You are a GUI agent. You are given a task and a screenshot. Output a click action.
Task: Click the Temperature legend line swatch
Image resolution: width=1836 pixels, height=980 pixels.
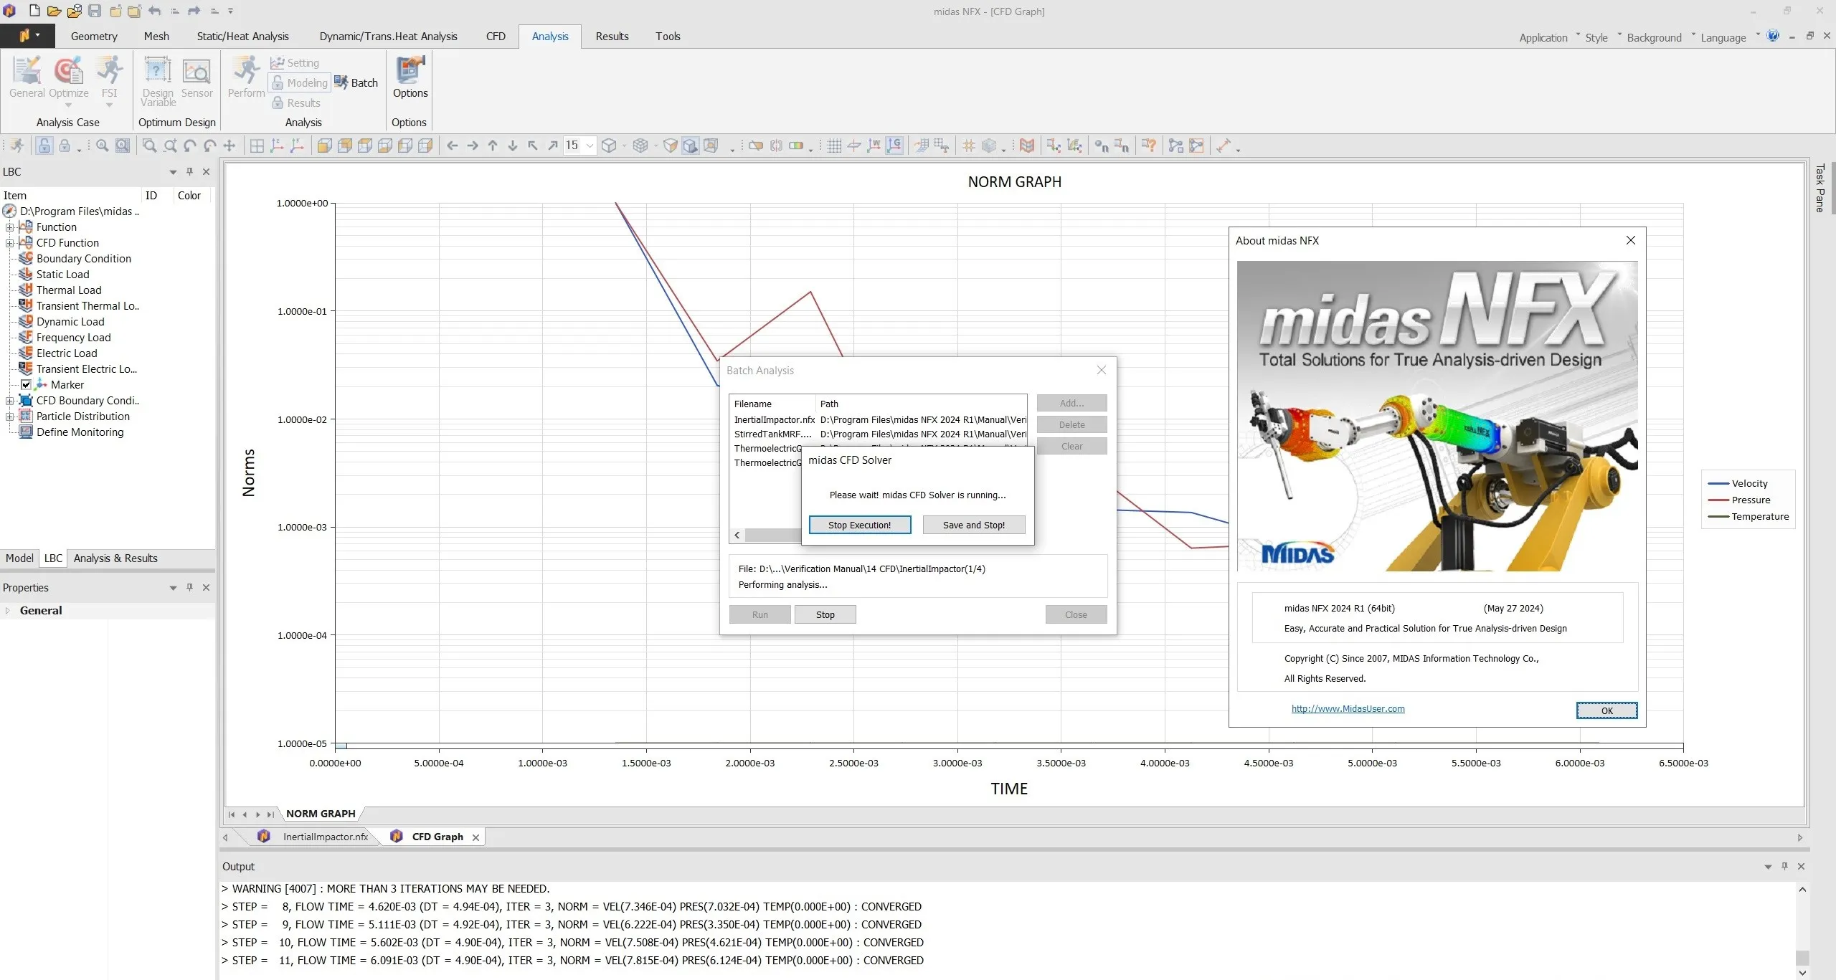click(1718, 517)
